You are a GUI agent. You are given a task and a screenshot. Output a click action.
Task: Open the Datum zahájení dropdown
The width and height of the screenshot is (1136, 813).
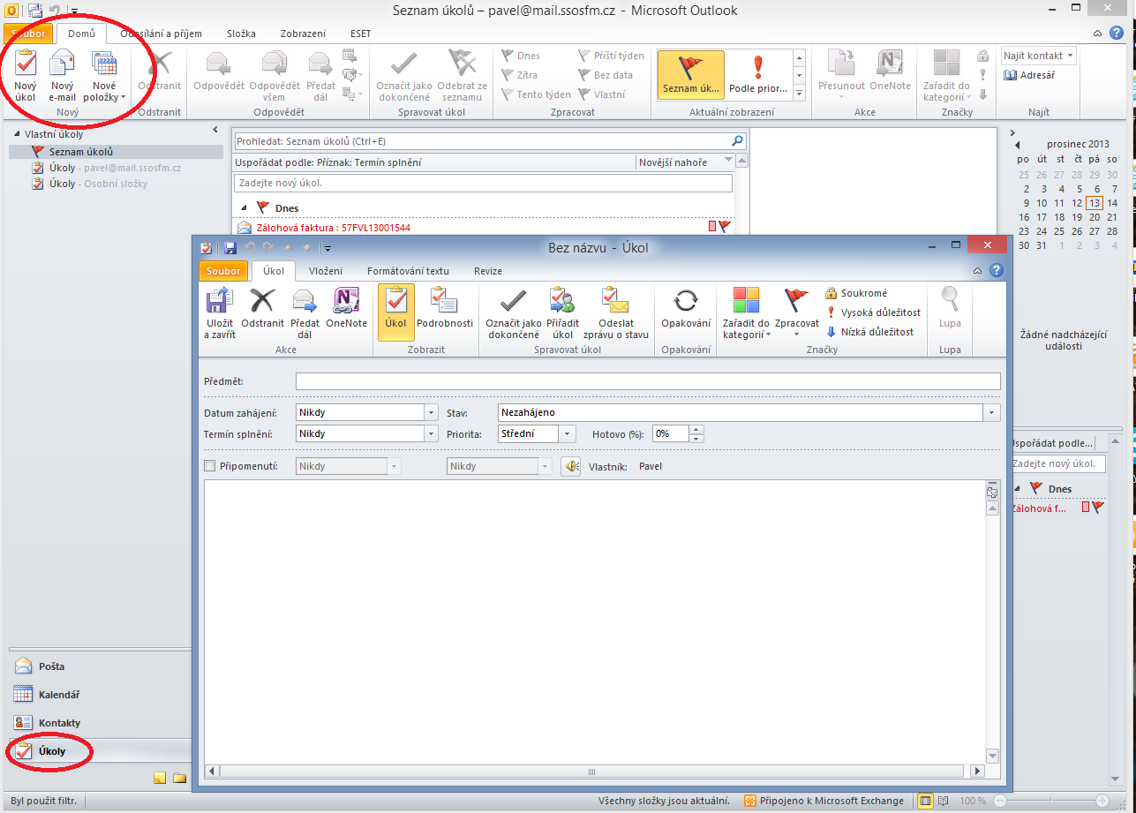coord(431,412)
